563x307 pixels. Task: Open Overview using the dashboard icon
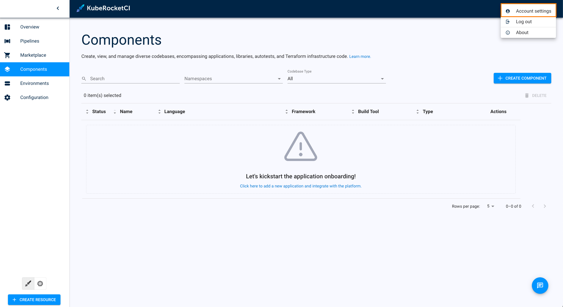coord(7,27)
